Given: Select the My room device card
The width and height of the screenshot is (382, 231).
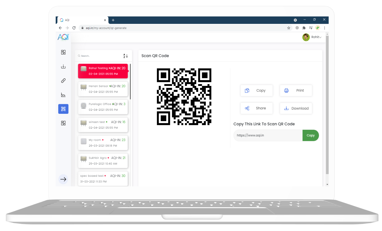Looking at the screenshot, I should pos(103,143).
